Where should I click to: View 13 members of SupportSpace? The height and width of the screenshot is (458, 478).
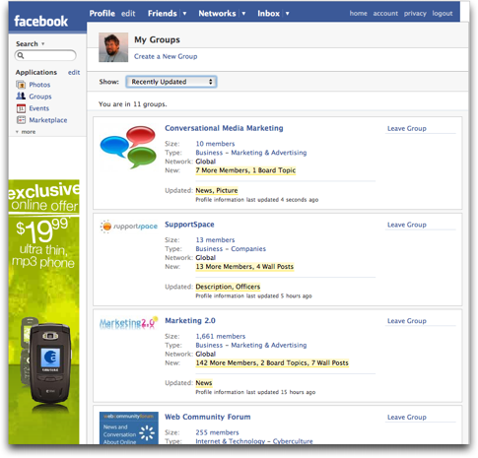click(x=215, y=240)
